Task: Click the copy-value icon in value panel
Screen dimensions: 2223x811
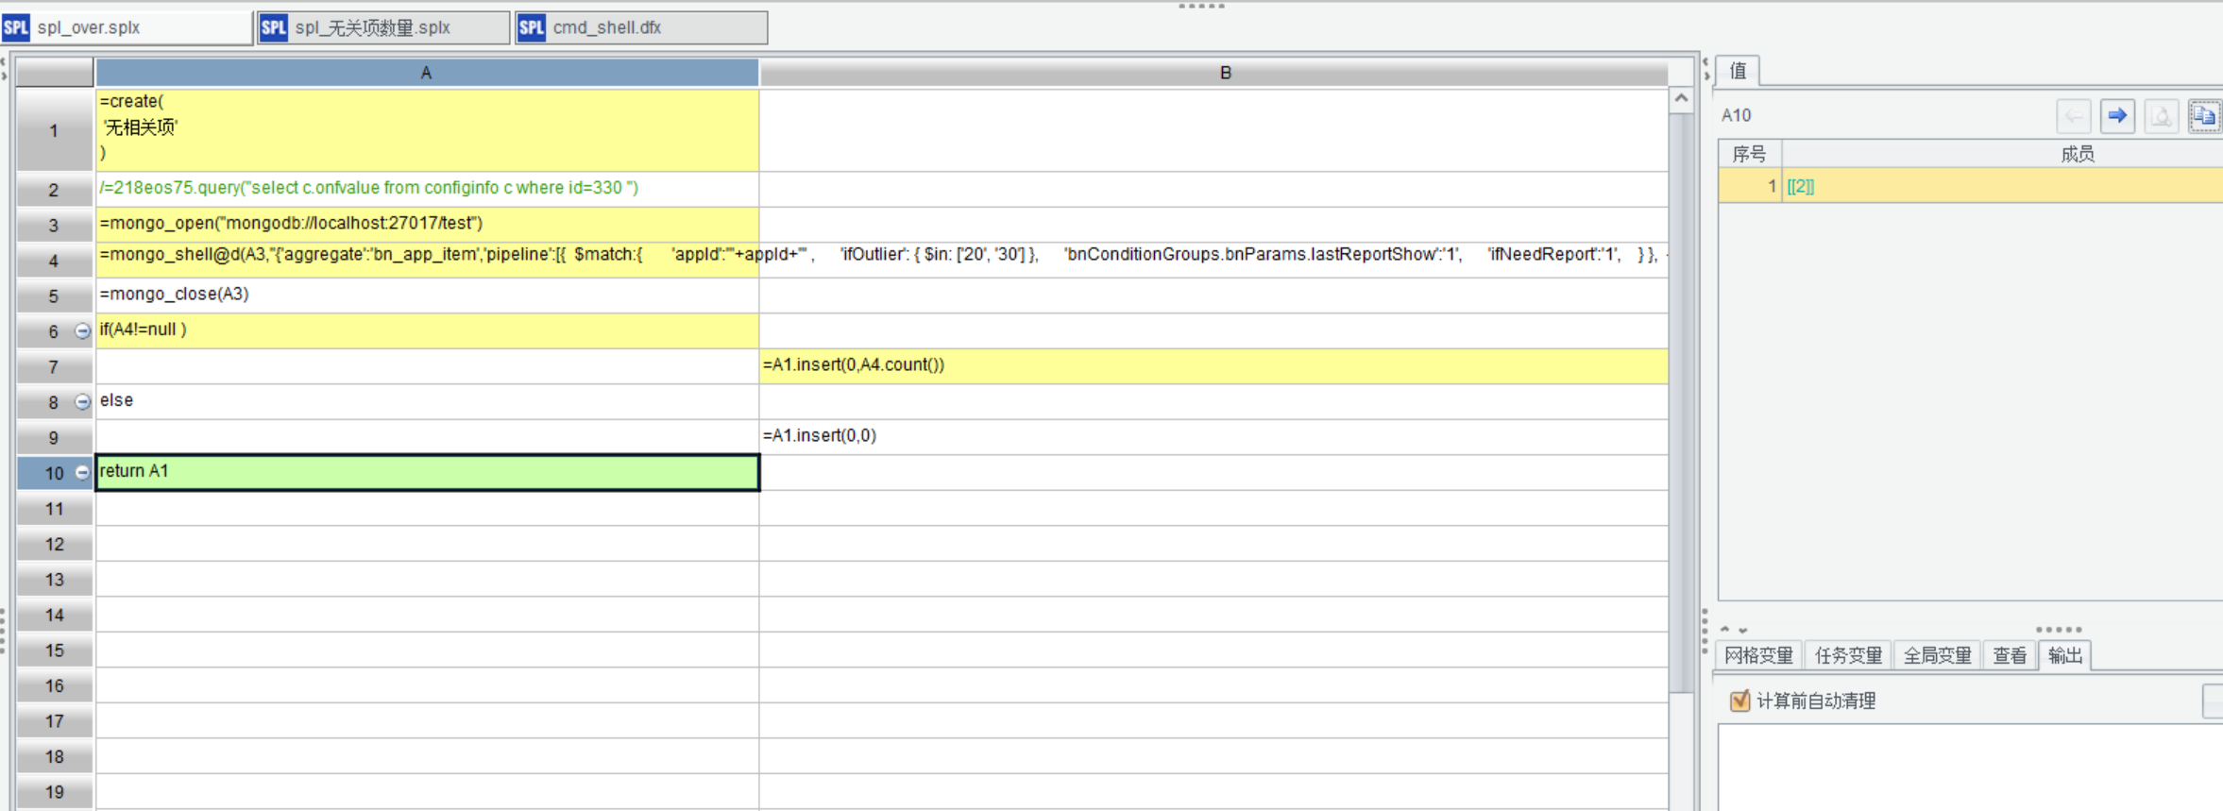Action: [2204, 115]
